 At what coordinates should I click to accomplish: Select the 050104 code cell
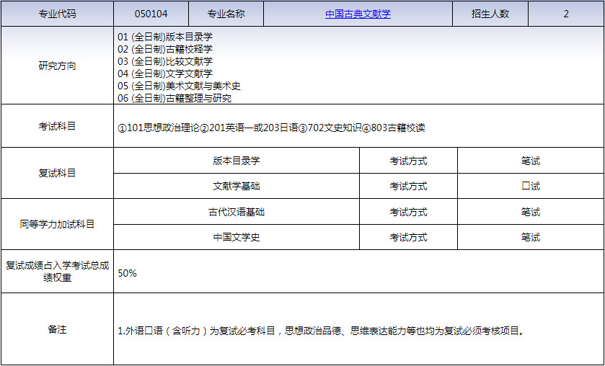151,14
